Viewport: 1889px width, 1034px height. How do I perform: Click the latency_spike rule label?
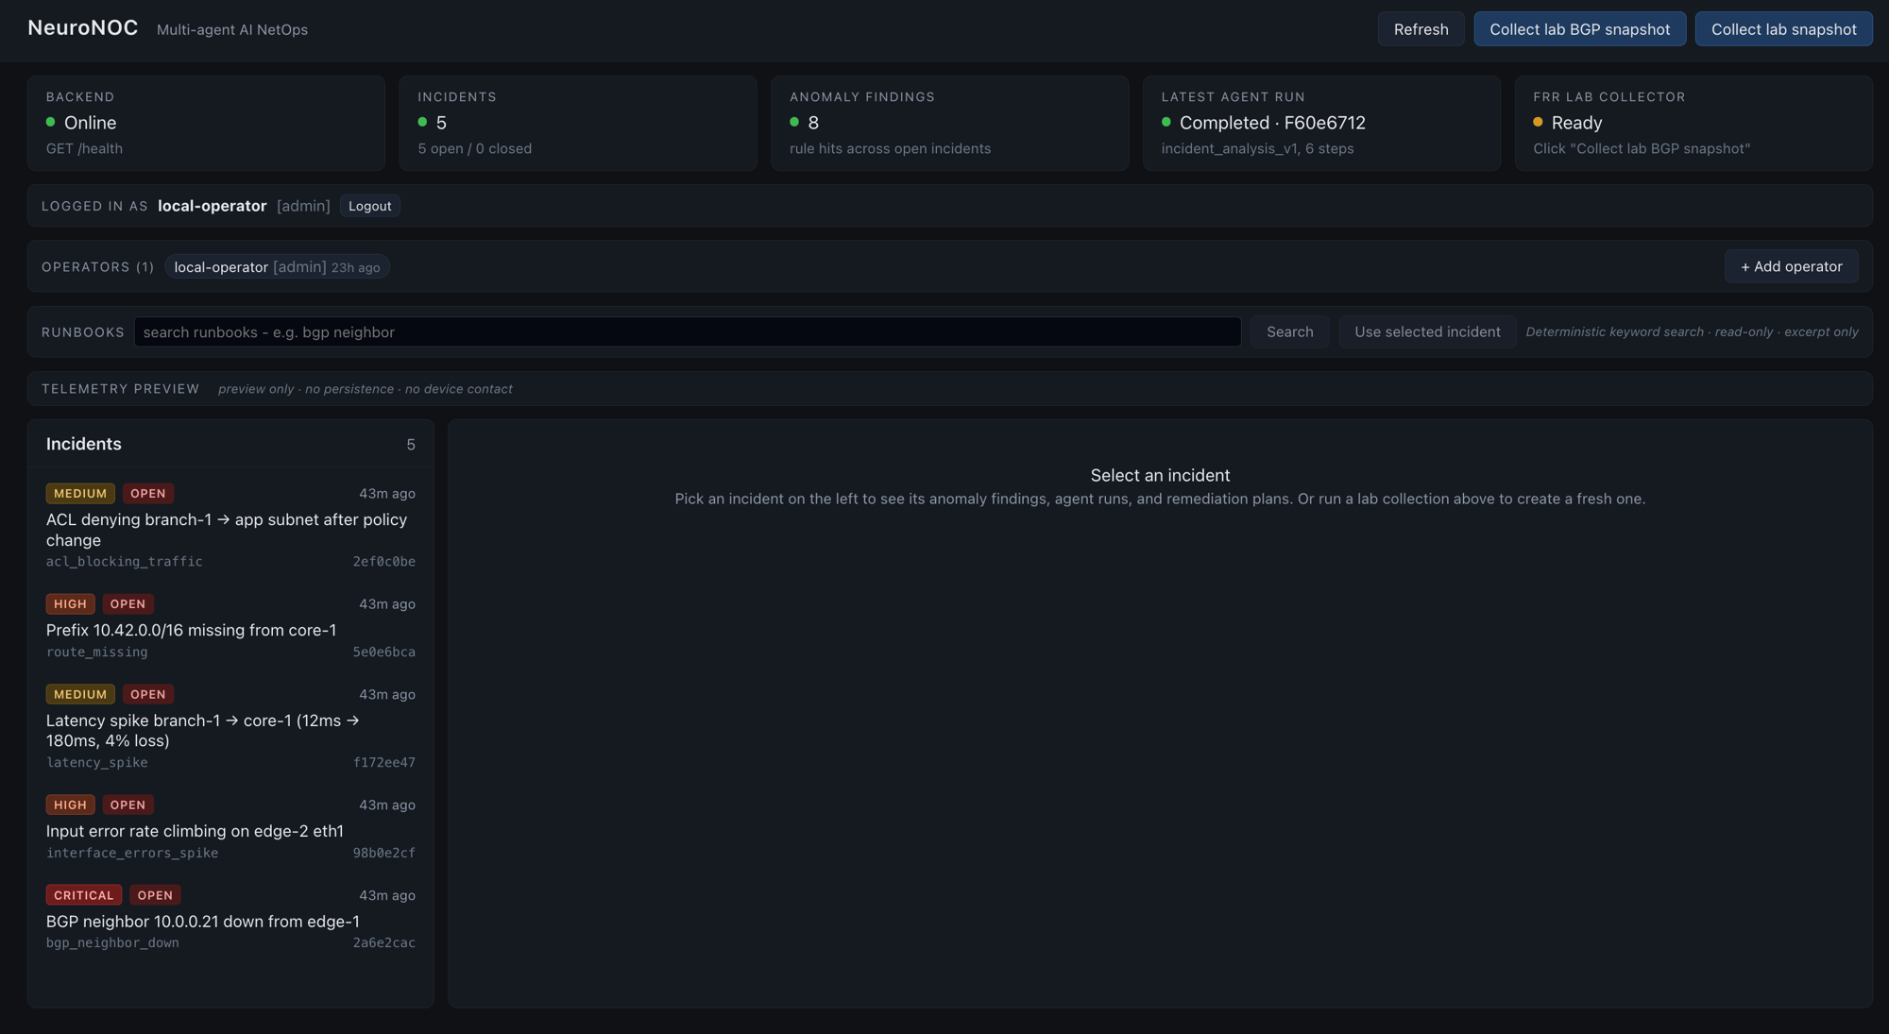pos(97,762)
